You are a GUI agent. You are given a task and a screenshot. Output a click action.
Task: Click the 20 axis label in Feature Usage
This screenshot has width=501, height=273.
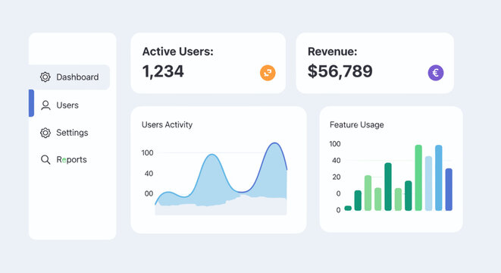(336, 177)
